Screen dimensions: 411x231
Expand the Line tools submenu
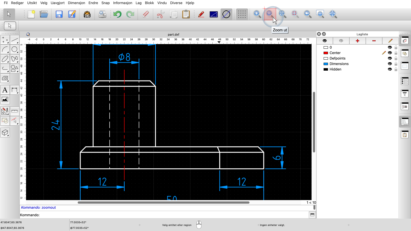click(x=15, y=40)
